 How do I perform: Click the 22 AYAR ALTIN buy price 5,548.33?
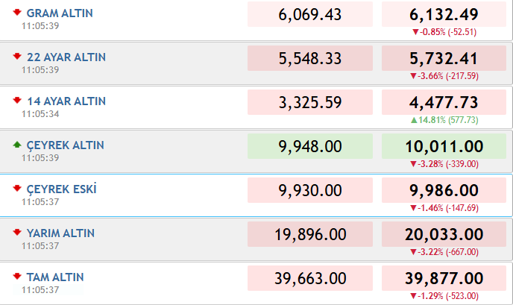click(310, 58)
